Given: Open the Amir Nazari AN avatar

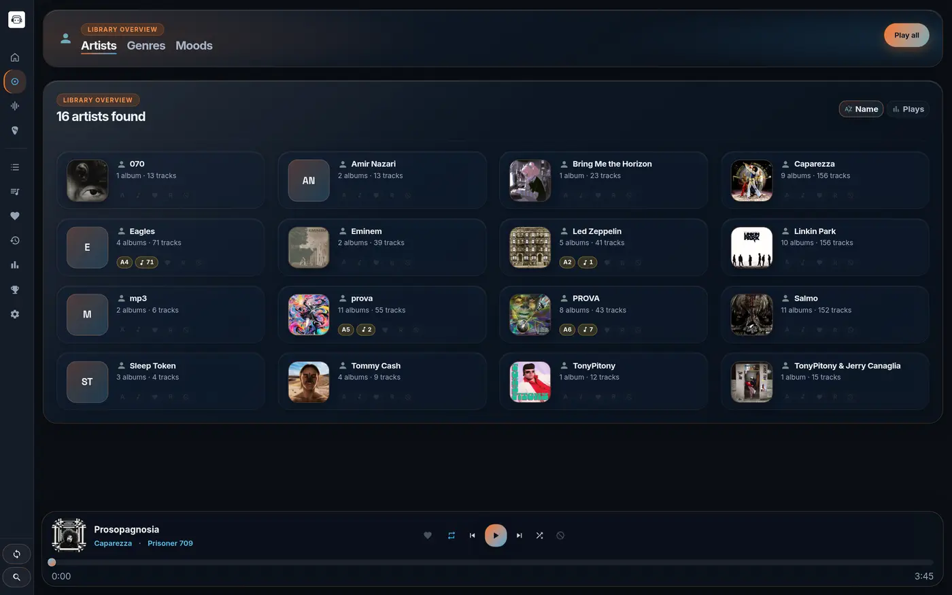Looking at the screenshot, I should click(x=309, y=180).
